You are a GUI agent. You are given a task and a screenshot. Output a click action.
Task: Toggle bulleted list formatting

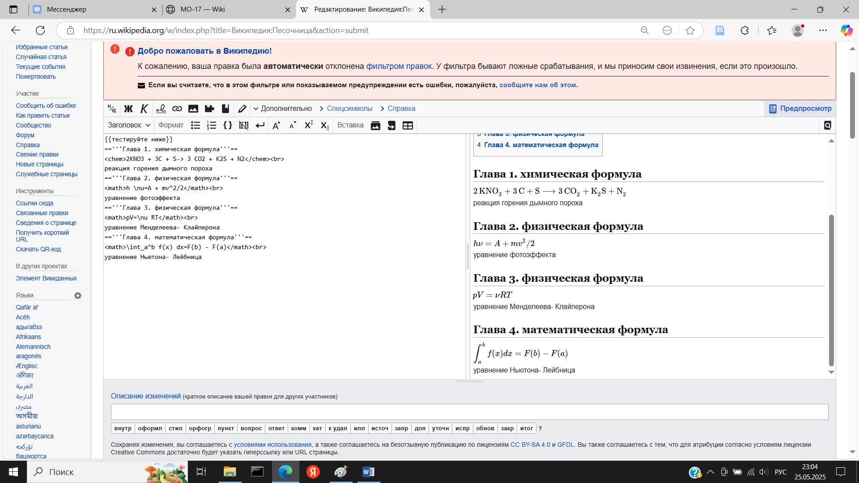pyautogui.click(x=196, y=126)
